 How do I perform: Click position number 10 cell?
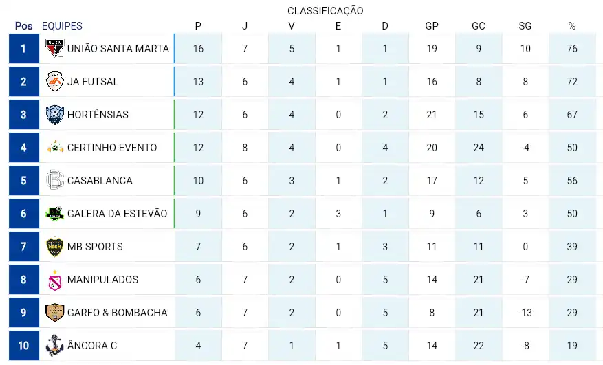[x=24, y=345]
